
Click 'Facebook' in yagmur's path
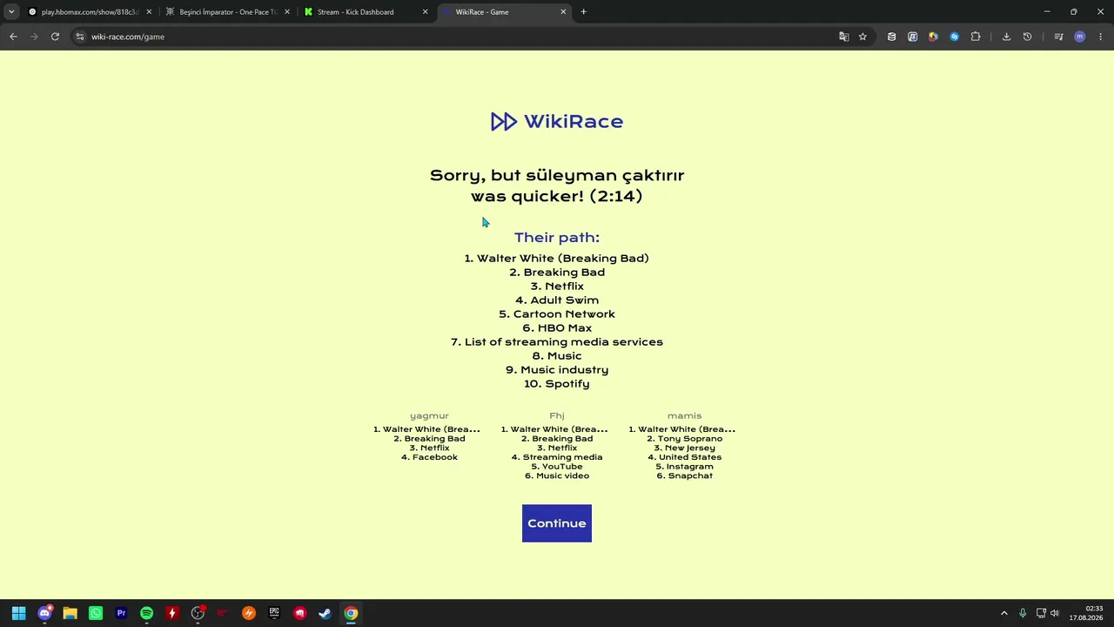(x=429, y=457)
